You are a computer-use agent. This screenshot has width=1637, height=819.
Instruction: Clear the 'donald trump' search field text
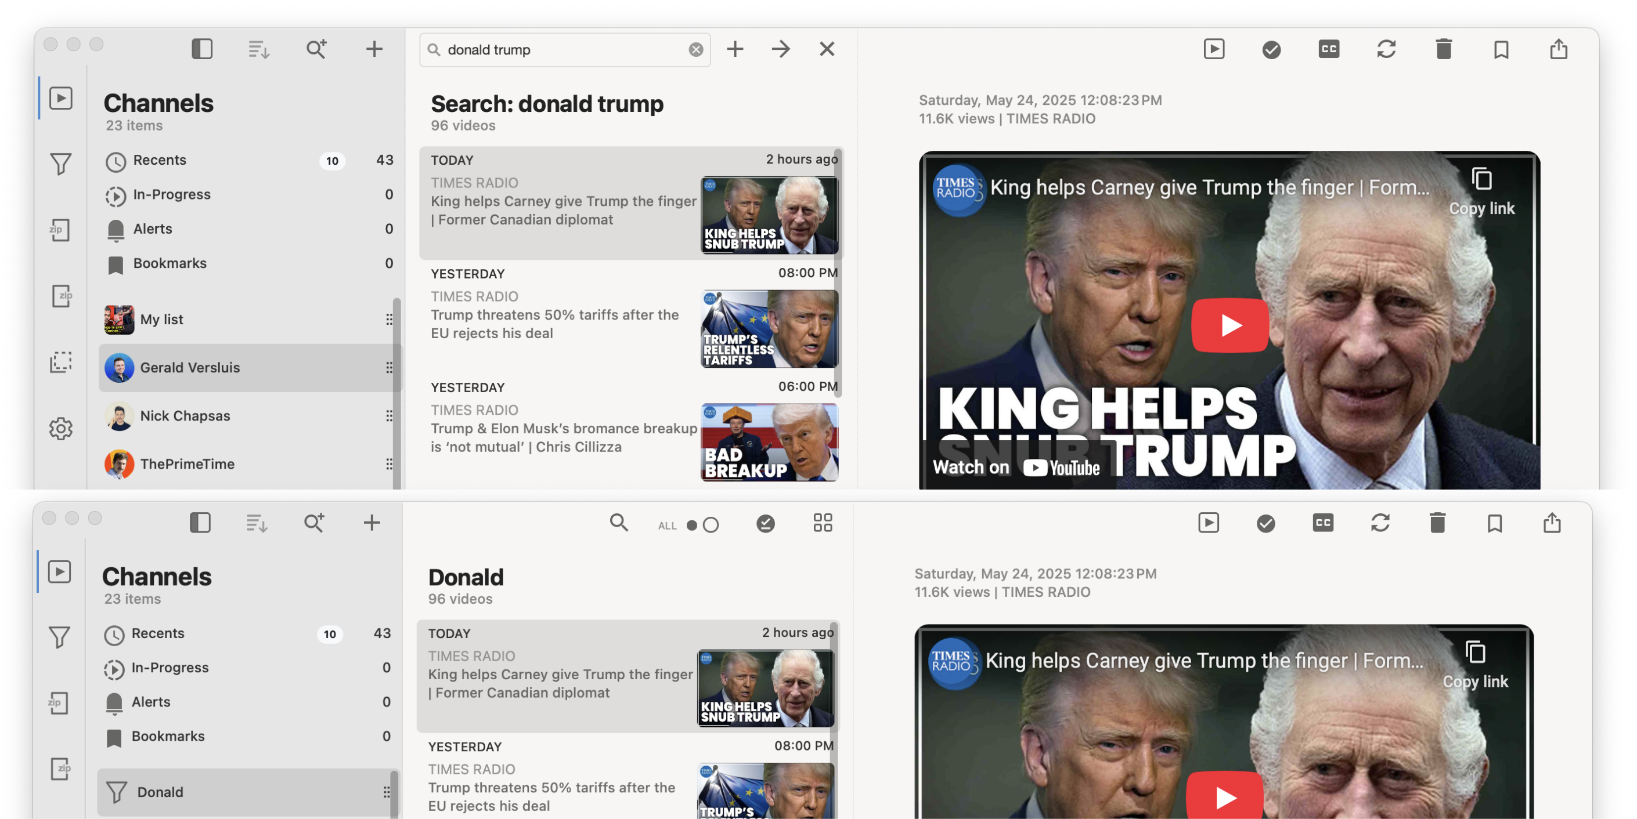pos(696,49)
